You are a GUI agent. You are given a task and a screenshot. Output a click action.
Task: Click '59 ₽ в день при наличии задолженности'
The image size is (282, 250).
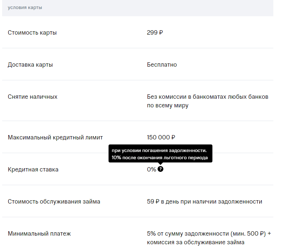[204, 201]
